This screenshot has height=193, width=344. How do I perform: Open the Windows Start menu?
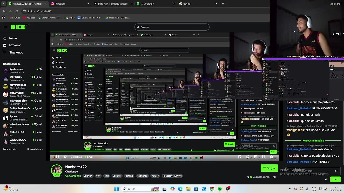coord(116,189)
